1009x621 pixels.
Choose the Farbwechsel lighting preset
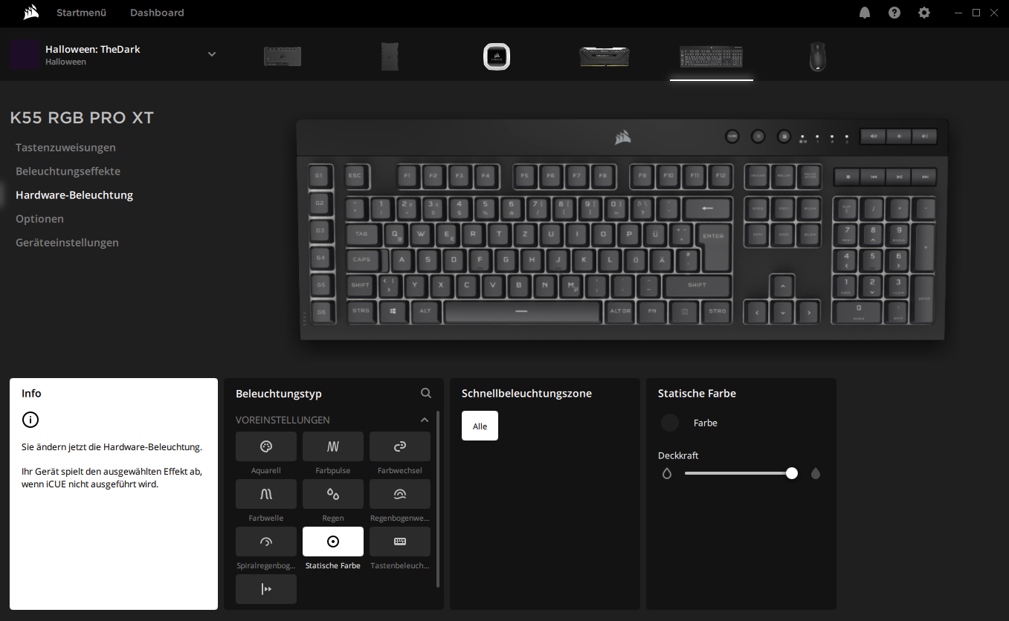click(x=400, y=446)
